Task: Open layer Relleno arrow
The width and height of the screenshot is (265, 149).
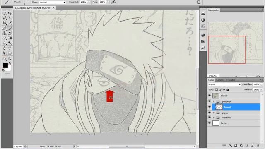Action: point(261,89)
